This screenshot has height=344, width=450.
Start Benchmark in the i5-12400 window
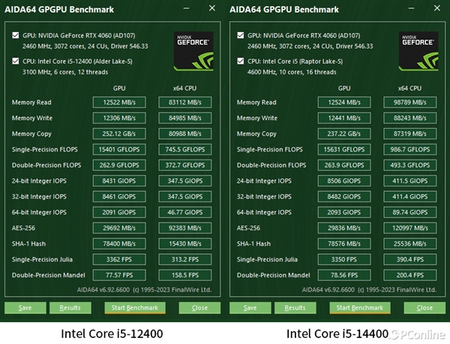coord(135,308)
